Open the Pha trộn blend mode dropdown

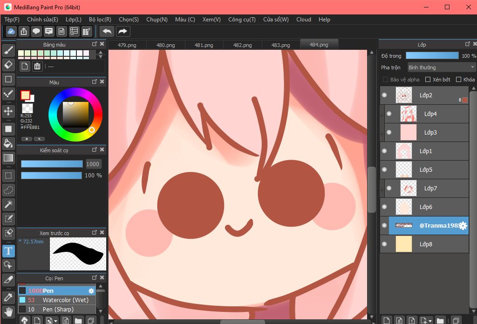coord(441,67)
